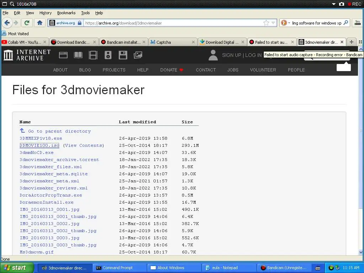The image size is (364, 273).
Task: Open the Web archive icon in Archive navbar
Action: pos(63,55)
